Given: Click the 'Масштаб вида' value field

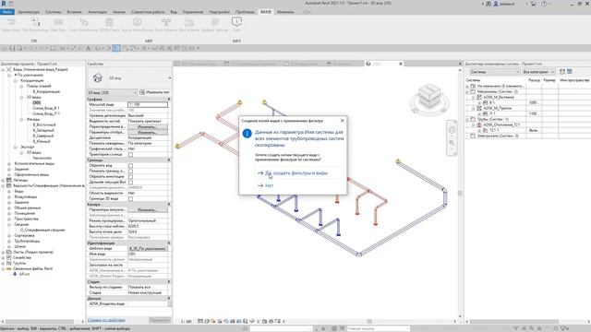Looking at the screenshot, I should 148,104.
